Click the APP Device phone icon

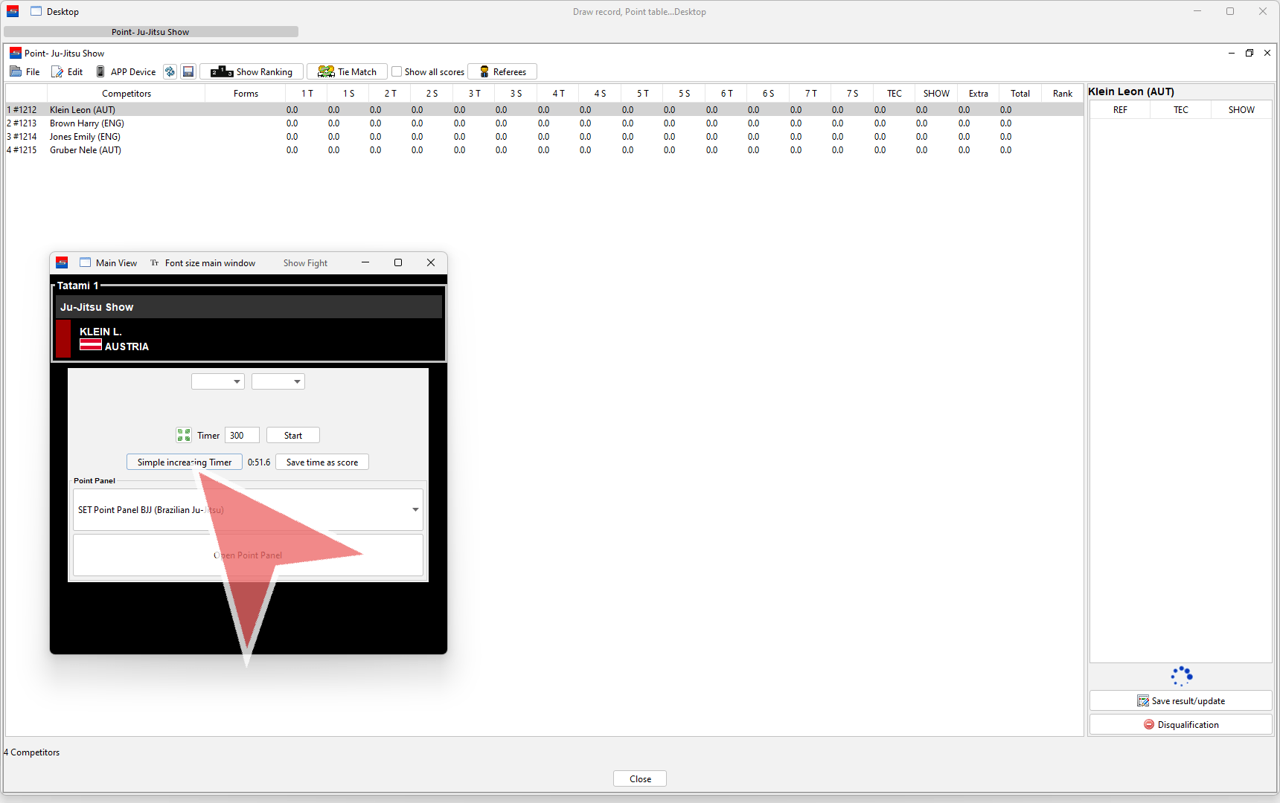click(101, 72)
